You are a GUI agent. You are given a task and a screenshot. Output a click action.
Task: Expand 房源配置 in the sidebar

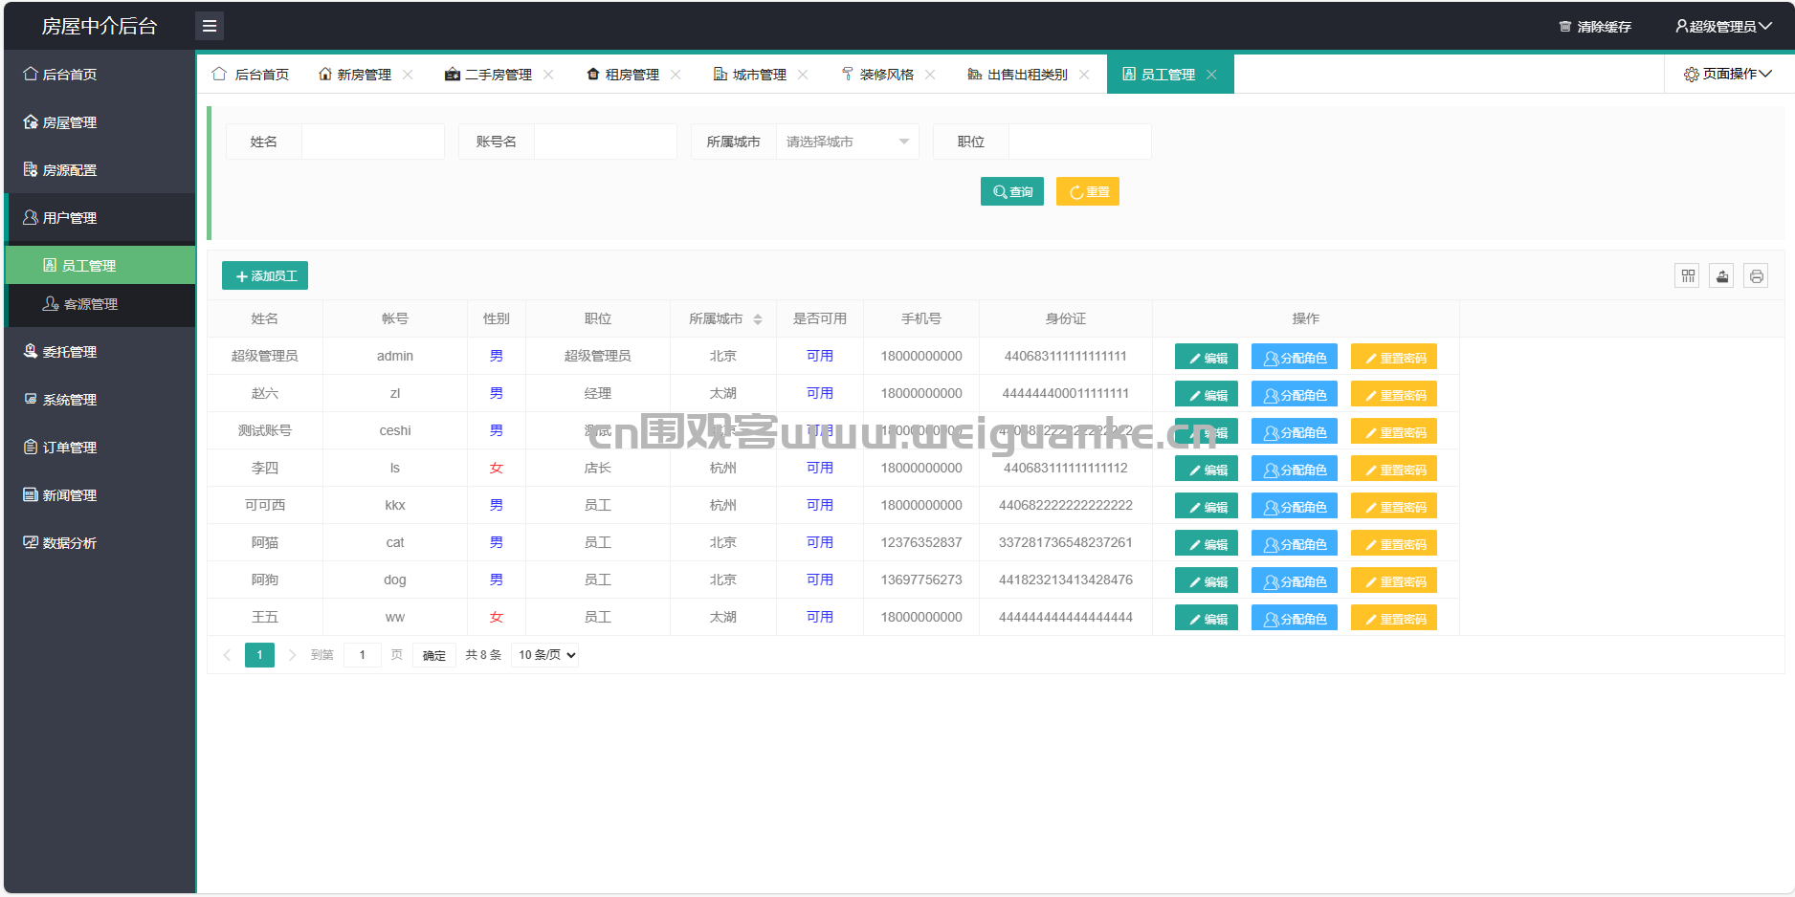click(x=100, y=170)
